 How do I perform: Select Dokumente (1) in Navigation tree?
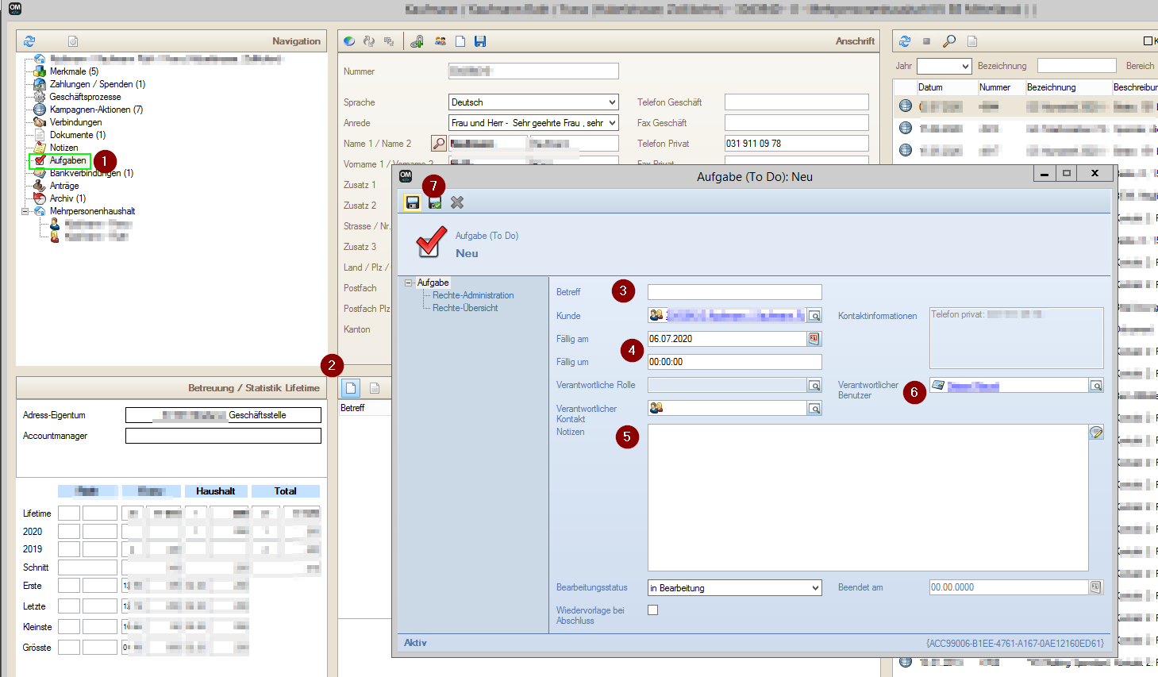[x=78, y=135]
